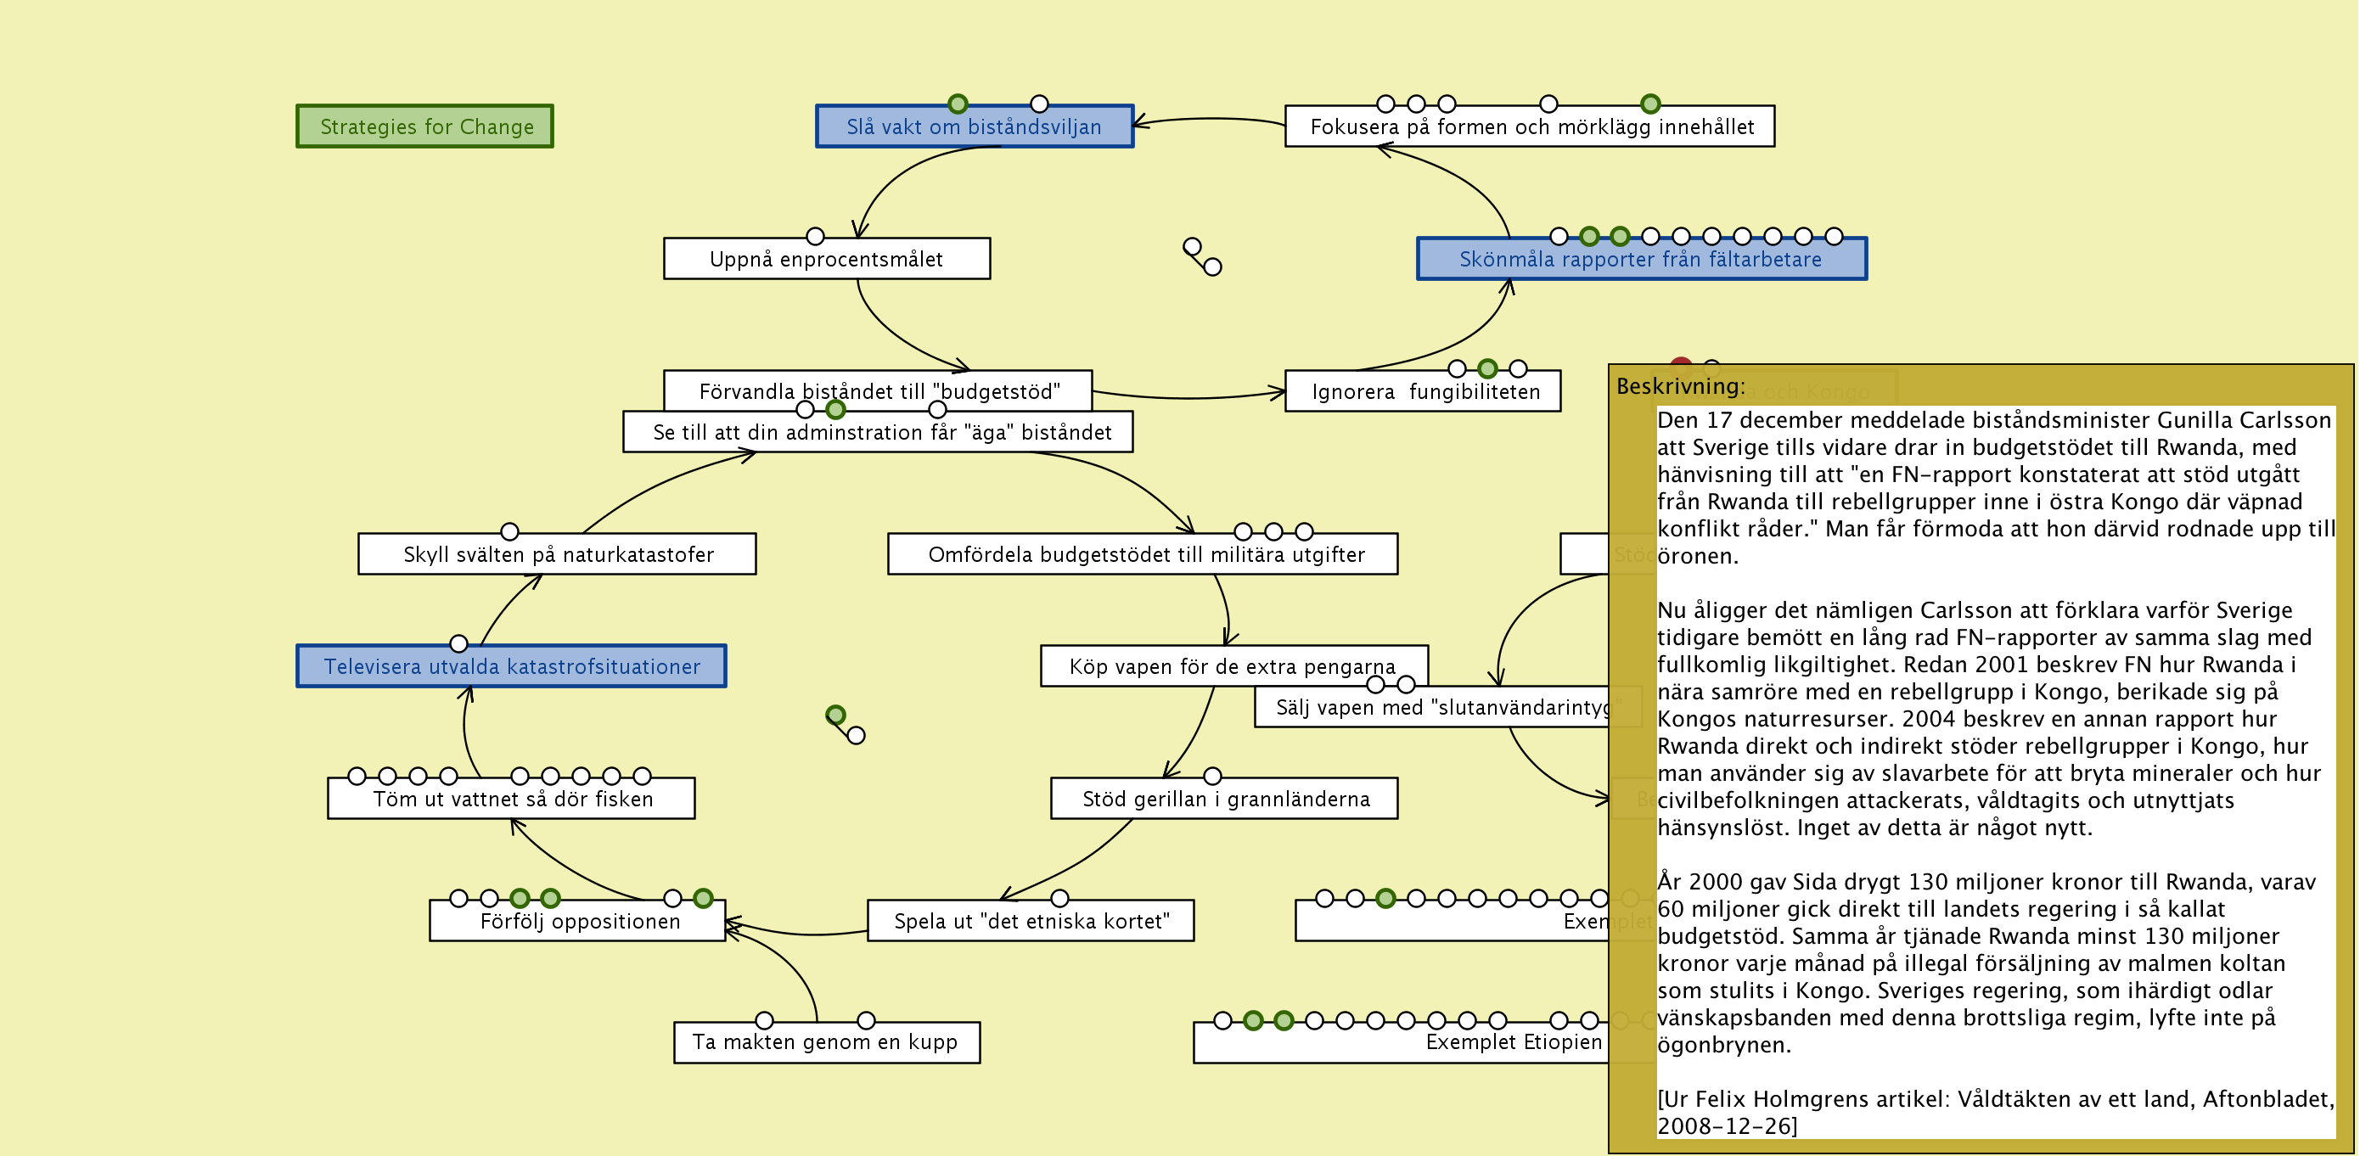Click the white circle above Uppnå enprocentsmålet
This screenshot has width=2360, height=1156.
(814, 236)
